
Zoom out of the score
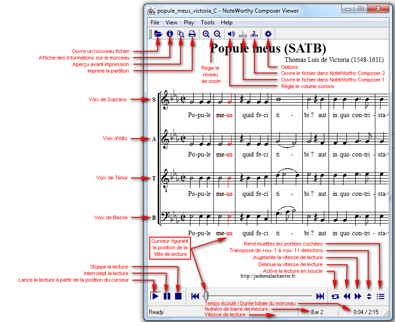[x=218, y=34]
